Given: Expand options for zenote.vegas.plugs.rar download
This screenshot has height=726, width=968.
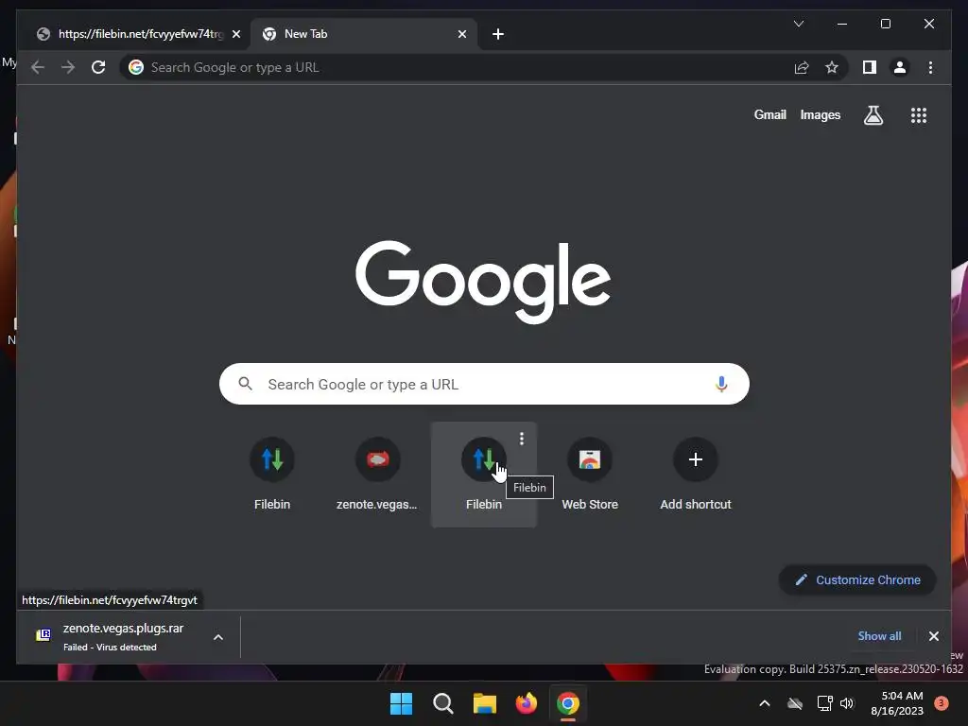Looking at the screenshot, I should click(218, 637).
